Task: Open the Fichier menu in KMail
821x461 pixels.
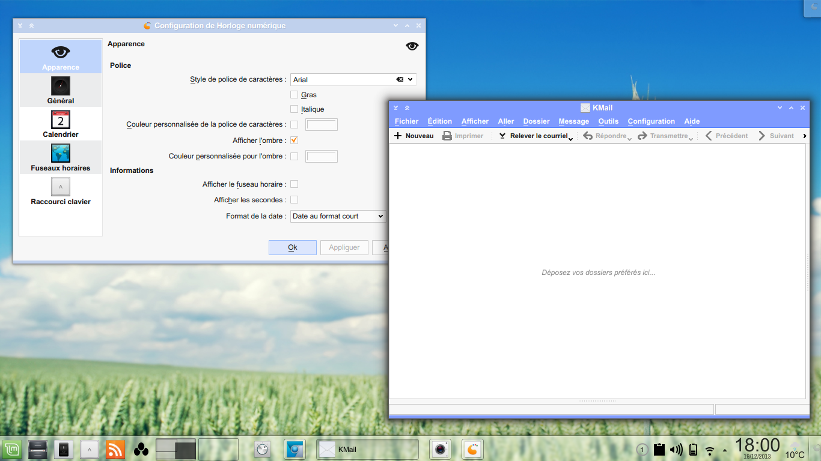Action: [406, 121]
